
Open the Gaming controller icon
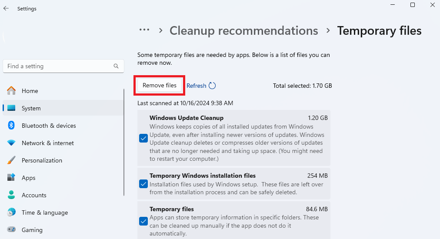click(12, 230)
